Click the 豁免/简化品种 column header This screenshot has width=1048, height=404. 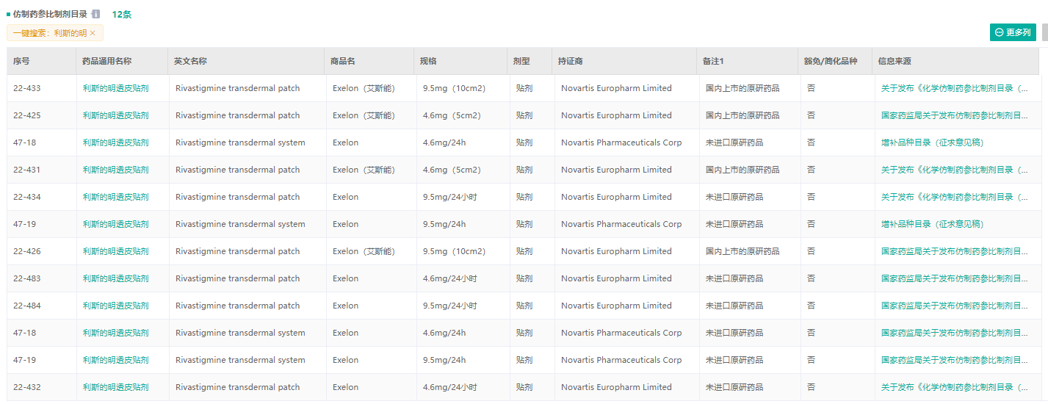[x=831, y=61]
